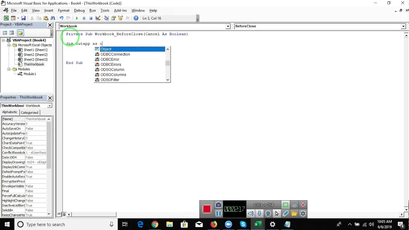Open Excel from the Windows taskbar

tap(258, 224)
